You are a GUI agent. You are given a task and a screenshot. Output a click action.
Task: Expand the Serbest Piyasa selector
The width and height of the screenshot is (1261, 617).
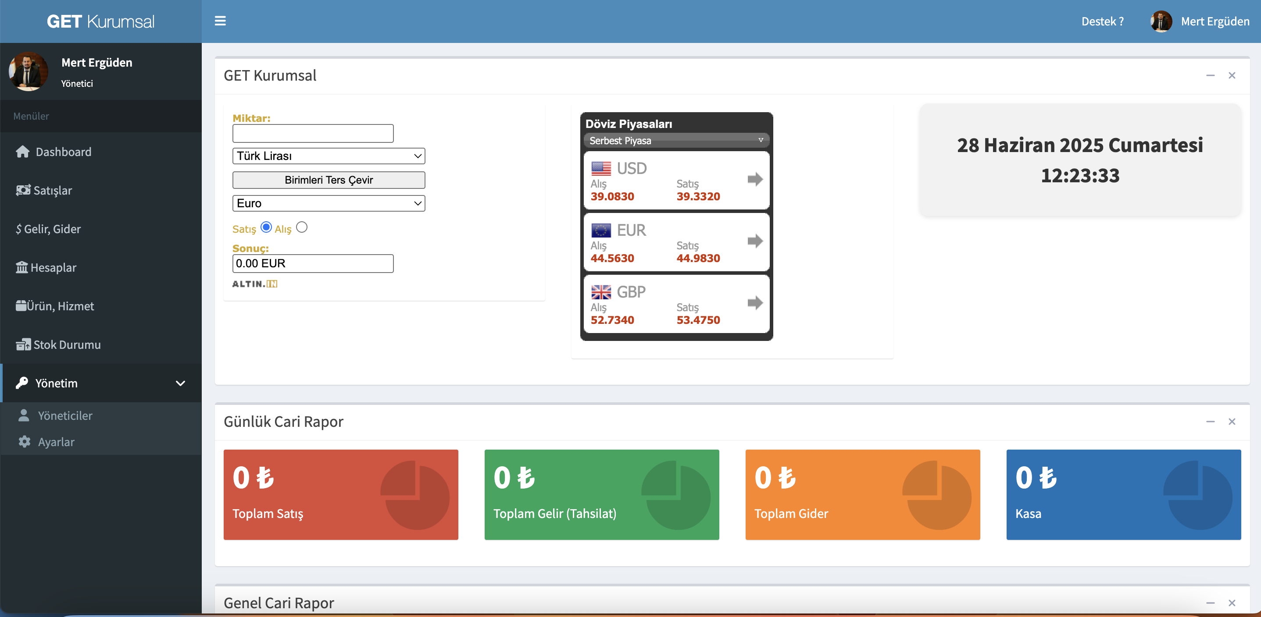click(x=676, y=140)
